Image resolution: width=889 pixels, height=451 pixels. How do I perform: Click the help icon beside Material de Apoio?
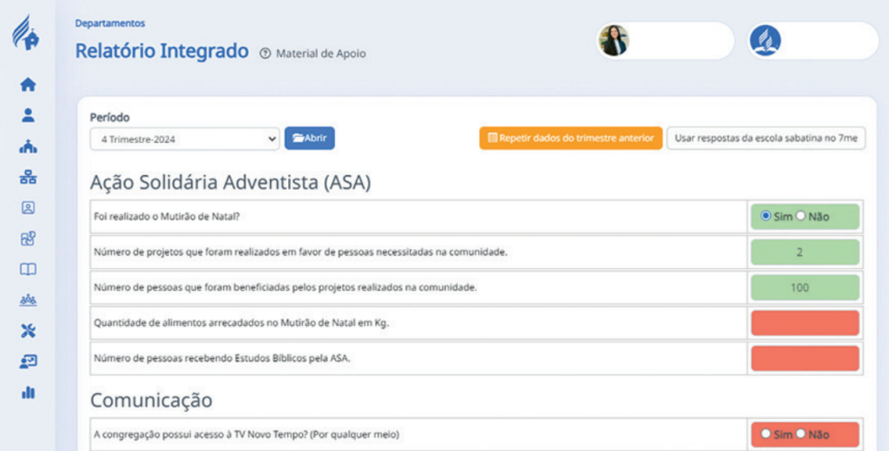265,54
